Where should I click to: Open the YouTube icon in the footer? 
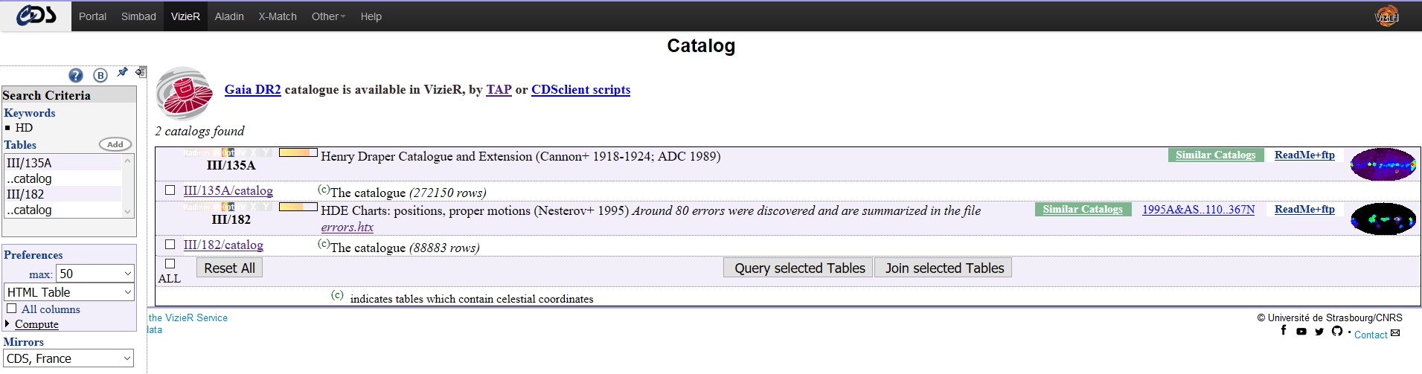point(1301,332)
